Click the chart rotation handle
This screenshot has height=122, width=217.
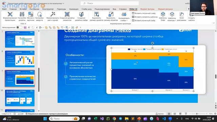click(152, 43)
